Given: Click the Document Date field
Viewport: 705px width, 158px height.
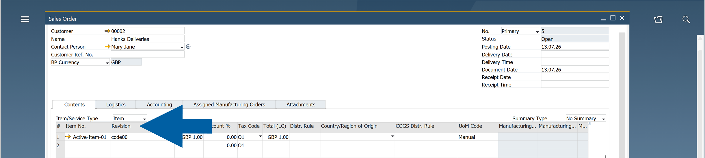Looking at the screenshot, I should tap(575, 69).
